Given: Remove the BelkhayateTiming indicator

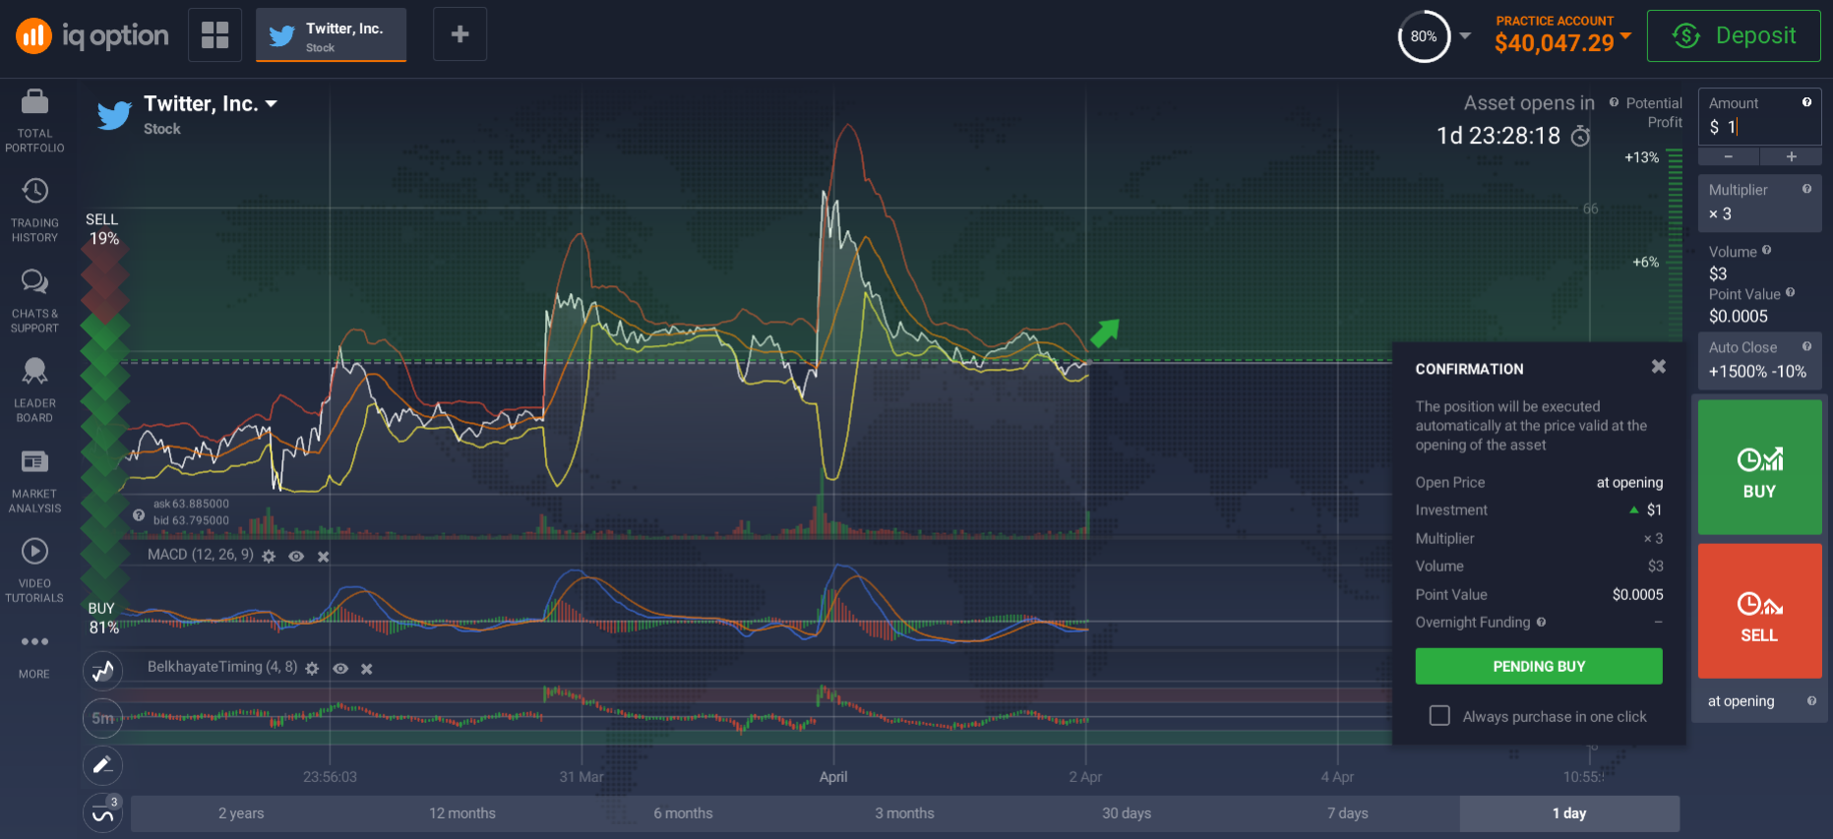Looking at the screenshot, I should [366, 668].
